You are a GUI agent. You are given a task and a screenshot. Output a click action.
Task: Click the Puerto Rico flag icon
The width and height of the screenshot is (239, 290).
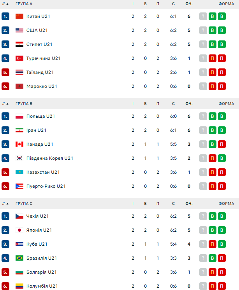[x=19, y=186]
